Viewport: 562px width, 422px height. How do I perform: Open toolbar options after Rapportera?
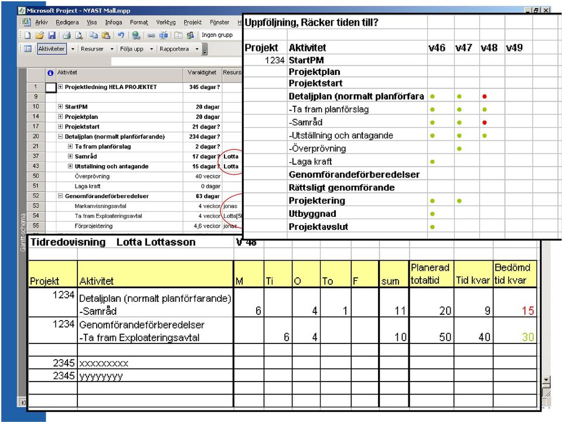tap(205, 49)
